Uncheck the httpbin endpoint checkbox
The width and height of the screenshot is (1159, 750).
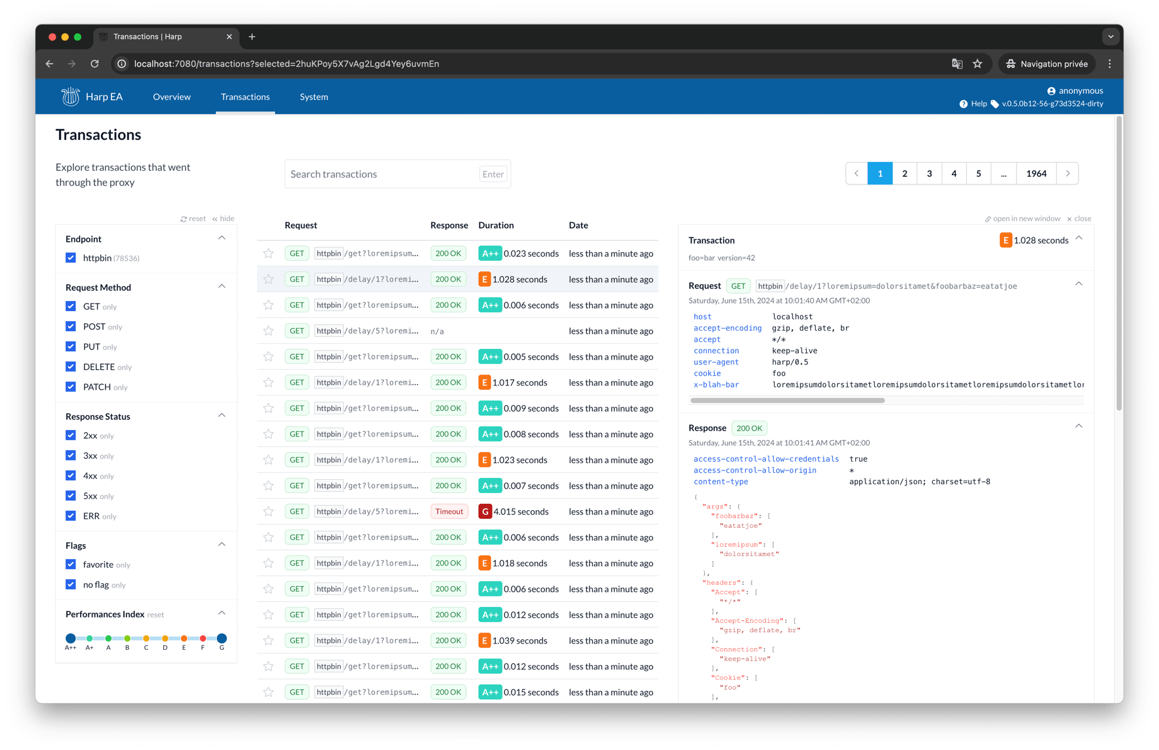[71, 258]
